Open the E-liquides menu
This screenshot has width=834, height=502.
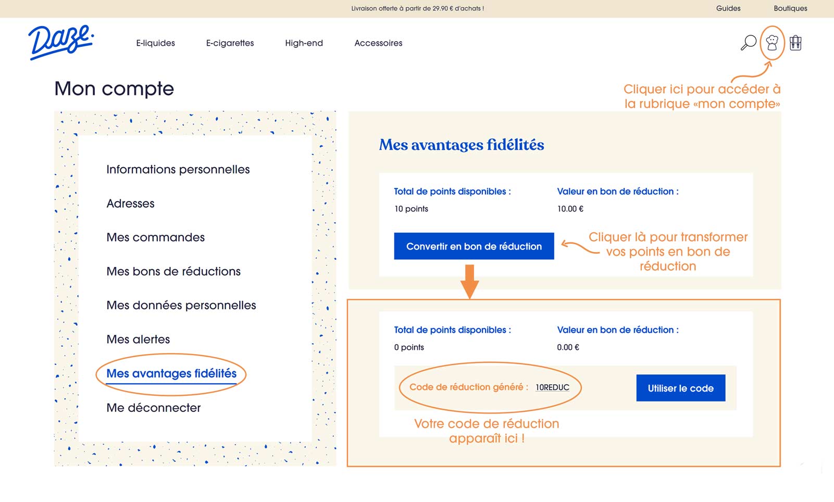coord(155,43)
